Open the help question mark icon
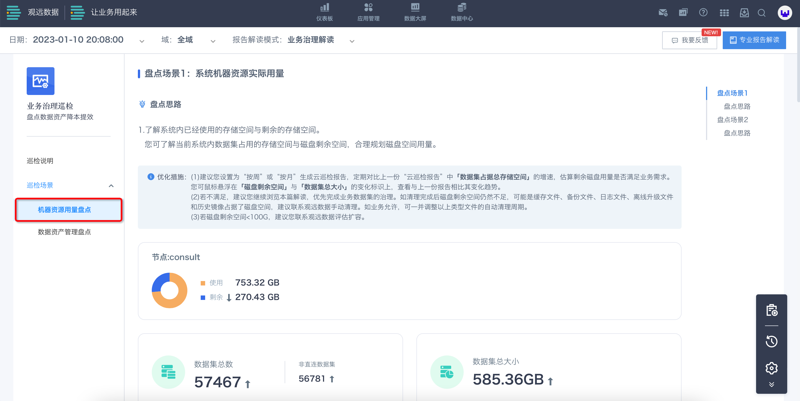 click(703, 13)
